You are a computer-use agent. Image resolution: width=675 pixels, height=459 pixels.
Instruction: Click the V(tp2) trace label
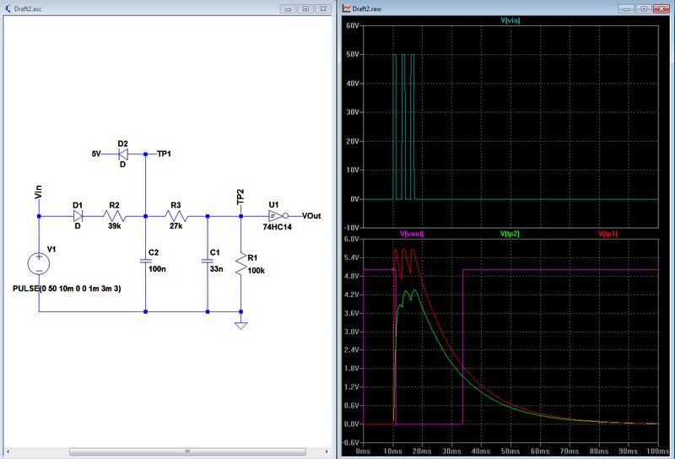510,234
